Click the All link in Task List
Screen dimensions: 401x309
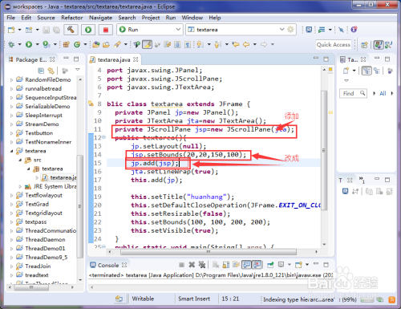tap(383, 93)
